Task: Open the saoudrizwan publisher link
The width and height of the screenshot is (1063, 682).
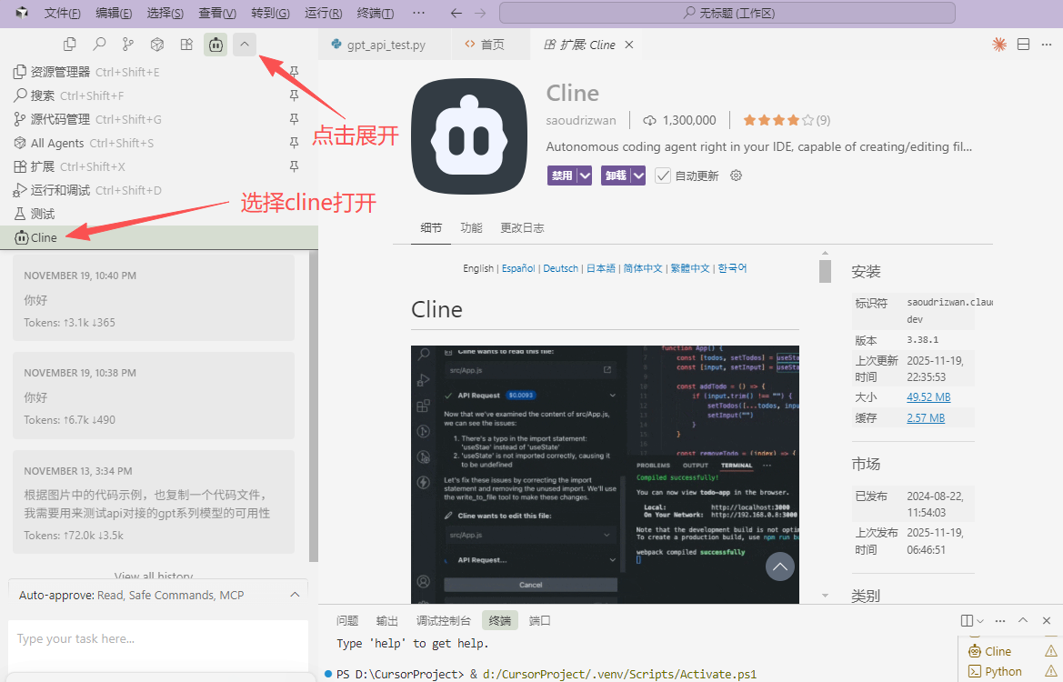Action: (581, 121)
